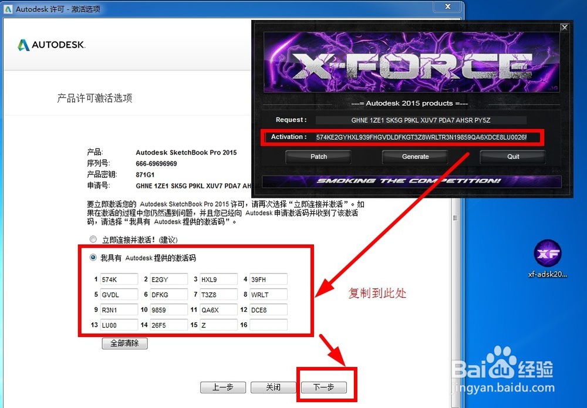
Task: Click activation code field 12 containing DCE8
Action: pyautogui.click(x=268, y=310)
